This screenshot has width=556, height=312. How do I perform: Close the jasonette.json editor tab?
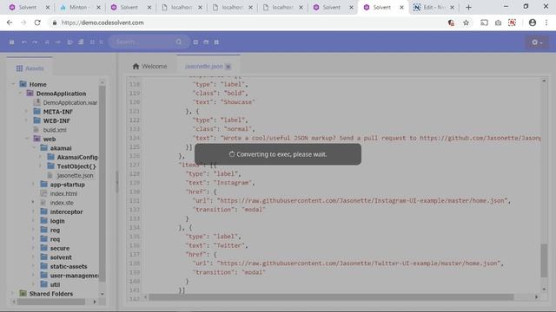click(228, 67)
